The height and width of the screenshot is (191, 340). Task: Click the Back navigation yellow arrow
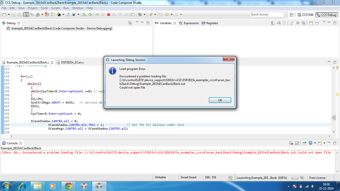[167, 14]
